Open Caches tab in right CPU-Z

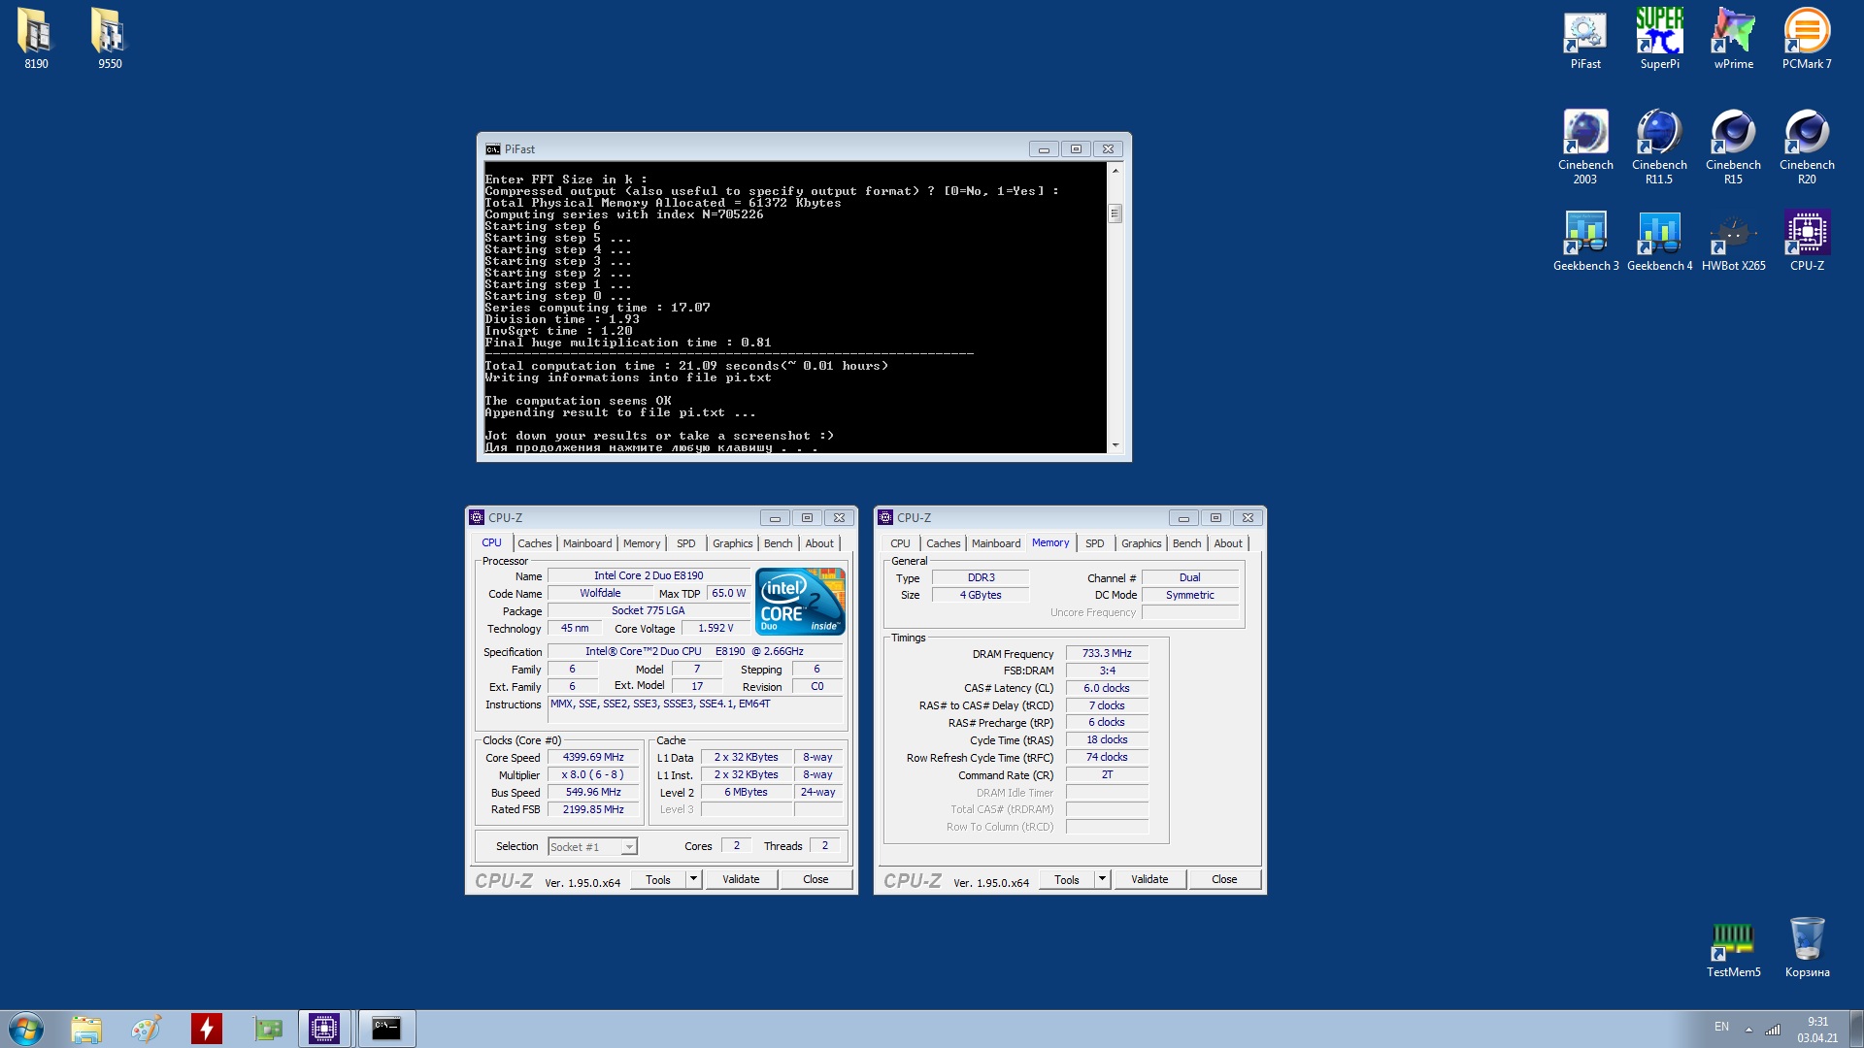[x=943, y=543]
